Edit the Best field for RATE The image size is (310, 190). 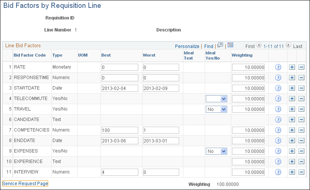click(x=120, y=67)
